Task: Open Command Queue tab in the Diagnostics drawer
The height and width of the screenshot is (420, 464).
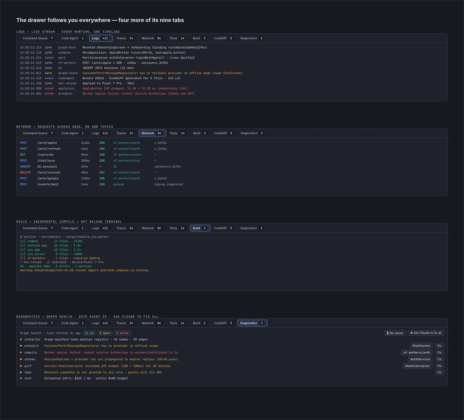Action: (x=38, y=323)
